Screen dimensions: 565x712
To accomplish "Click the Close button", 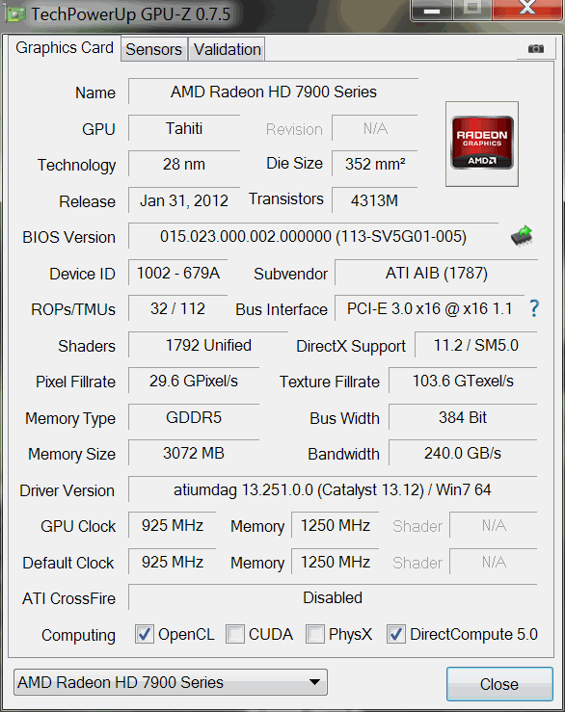I will [x=499, y=684].
